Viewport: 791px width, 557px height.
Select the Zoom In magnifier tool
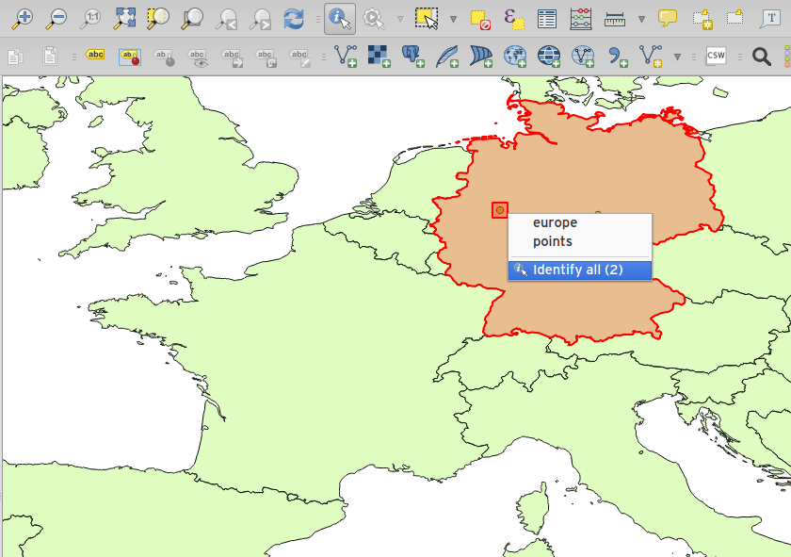[x=21, y=18]
